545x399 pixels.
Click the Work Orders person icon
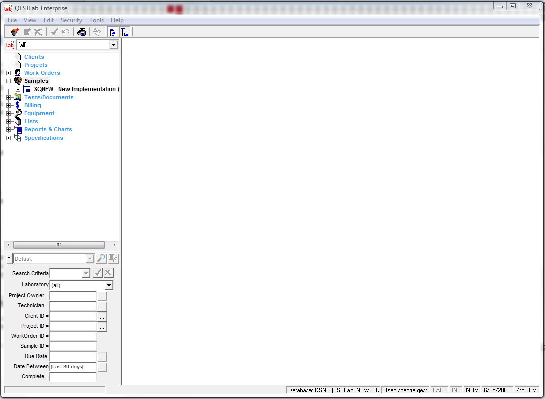pyautogui.click(x=18, y=73)
